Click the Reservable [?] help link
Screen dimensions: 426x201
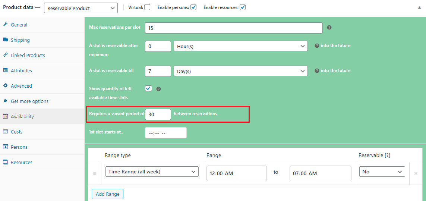pyautogui.click(x=387, y=155)
